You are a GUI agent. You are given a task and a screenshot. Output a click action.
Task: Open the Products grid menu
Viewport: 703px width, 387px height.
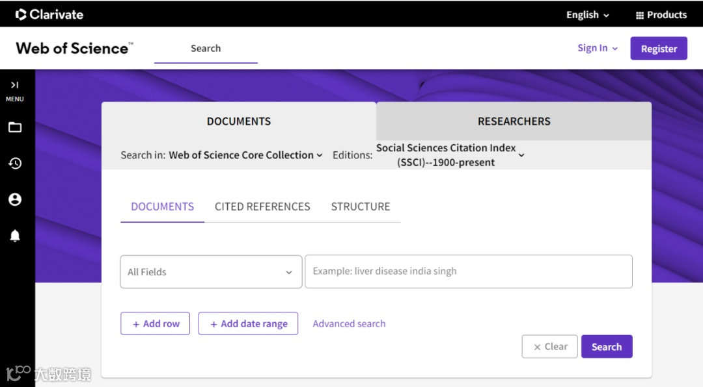tap(661, 15)
